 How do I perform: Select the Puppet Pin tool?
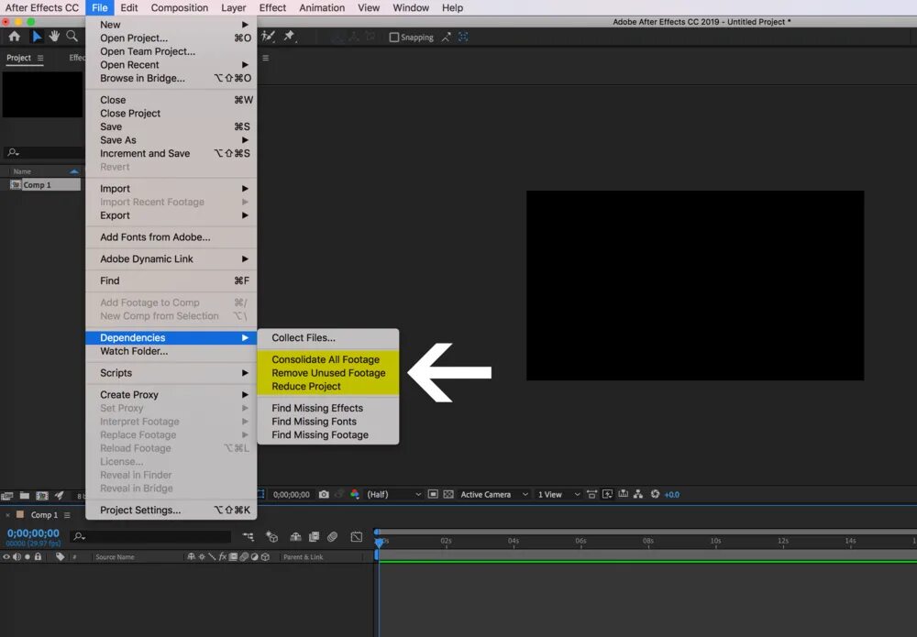[x=290, y=37]
